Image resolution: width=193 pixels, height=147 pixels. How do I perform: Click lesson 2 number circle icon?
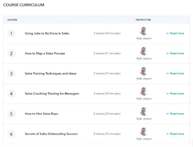coord(11,54)
